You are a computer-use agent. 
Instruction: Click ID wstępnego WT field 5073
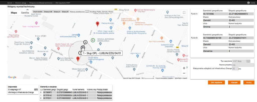point(36,89)
